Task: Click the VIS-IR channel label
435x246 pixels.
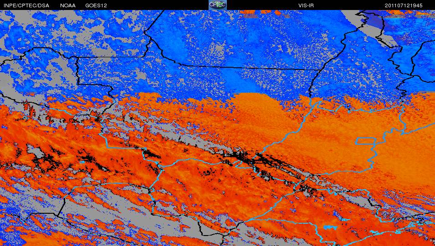Action: pyautogui.click(x=306, y=5)
